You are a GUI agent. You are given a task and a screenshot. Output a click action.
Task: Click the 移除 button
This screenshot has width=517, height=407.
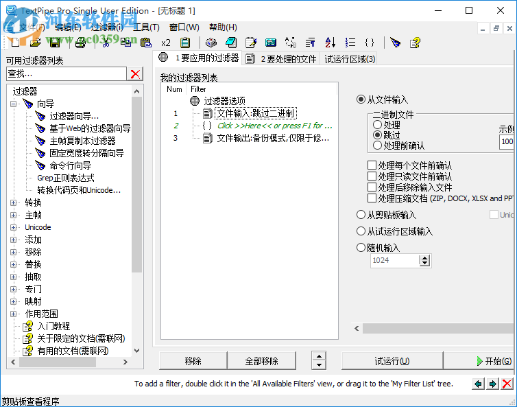pyautogui.click(x=193, y=361)
